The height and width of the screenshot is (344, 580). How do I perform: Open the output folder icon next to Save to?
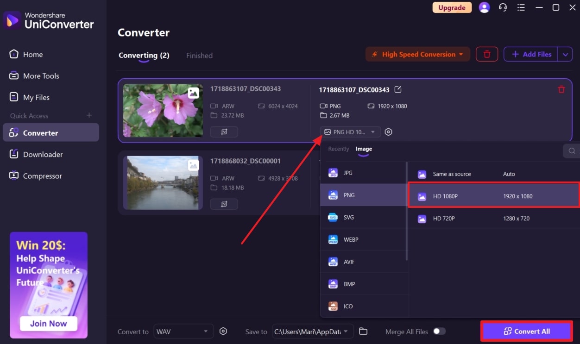(x=363, y=331)
